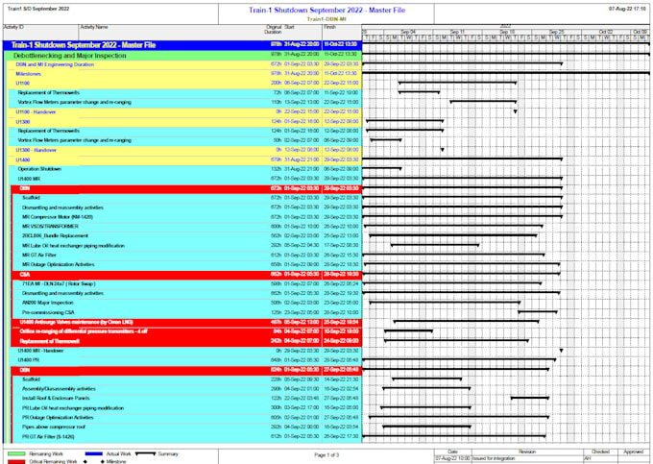Select the PR GT Air Filter (S-1426) row
Image resolution: width=653 pixels, height=464 pixels.
[187, 436]
